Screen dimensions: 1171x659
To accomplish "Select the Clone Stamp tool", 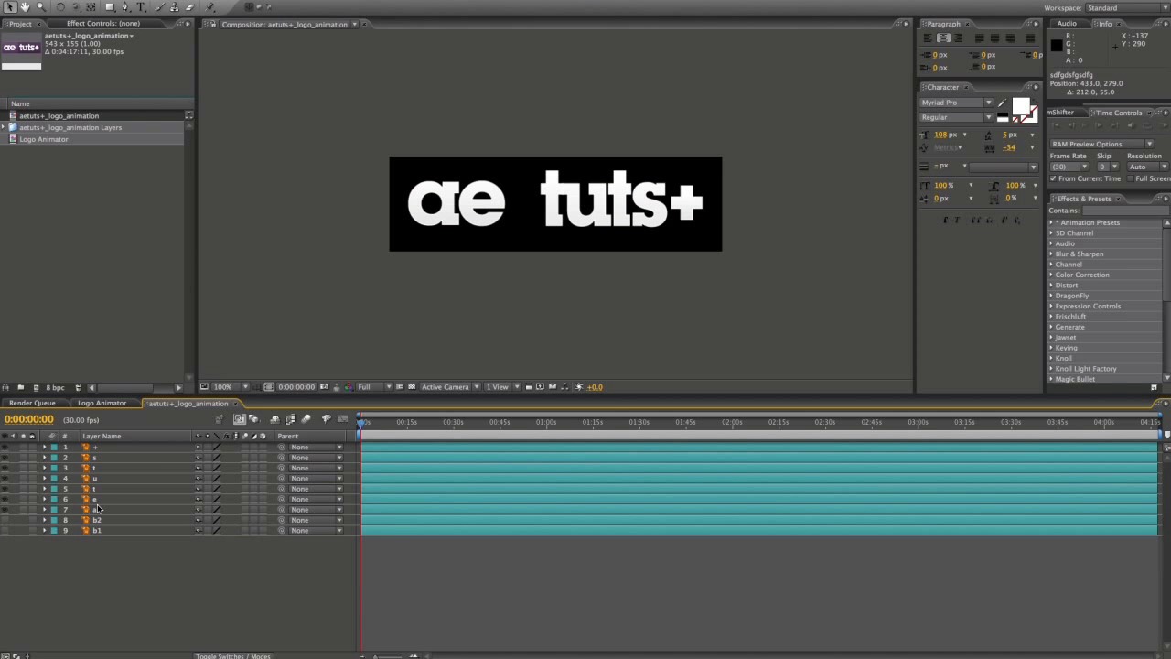I will 175,7.
